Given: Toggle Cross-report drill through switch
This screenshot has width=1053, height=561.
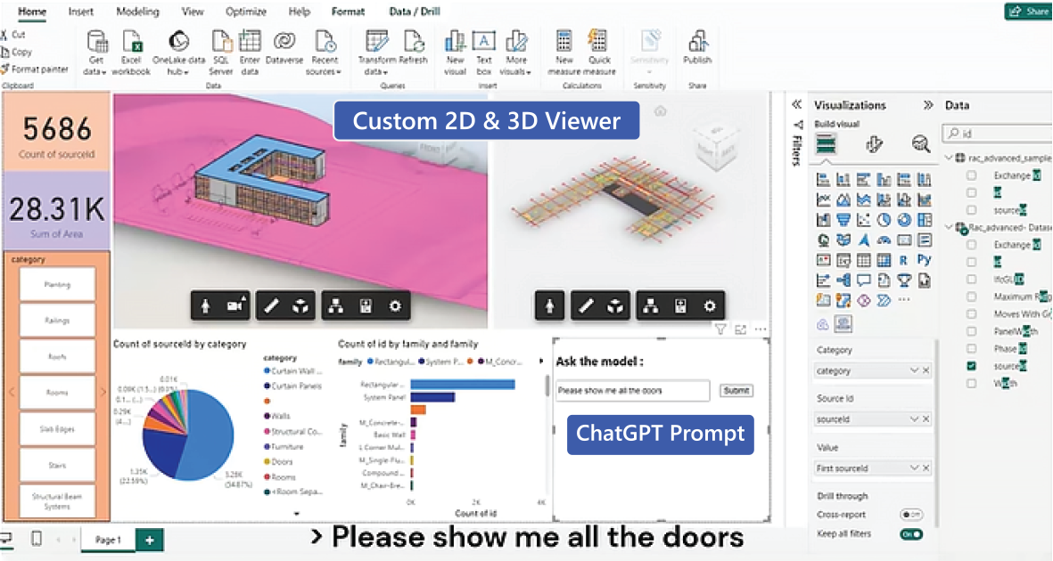Looking at the screenshot, I should pyautogui.click(x=910, y=515).
